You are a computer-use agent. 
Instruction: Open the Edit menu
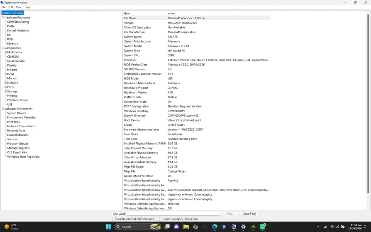(11, 7)
